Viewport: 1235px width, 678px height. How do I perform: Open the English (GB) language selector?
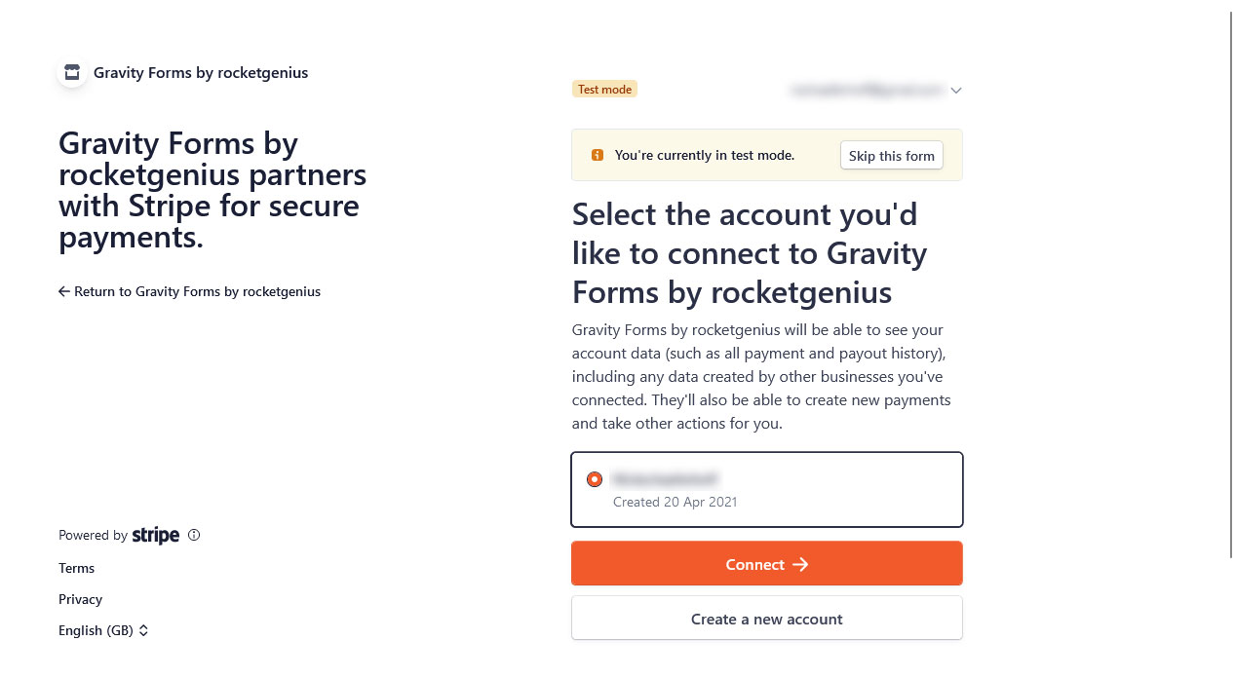point(103,630)
